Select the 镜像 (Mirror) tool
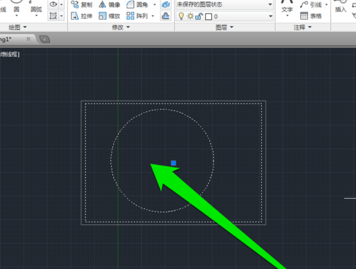The height and width of the screenshot is (269, 356). tap(109, 5)
